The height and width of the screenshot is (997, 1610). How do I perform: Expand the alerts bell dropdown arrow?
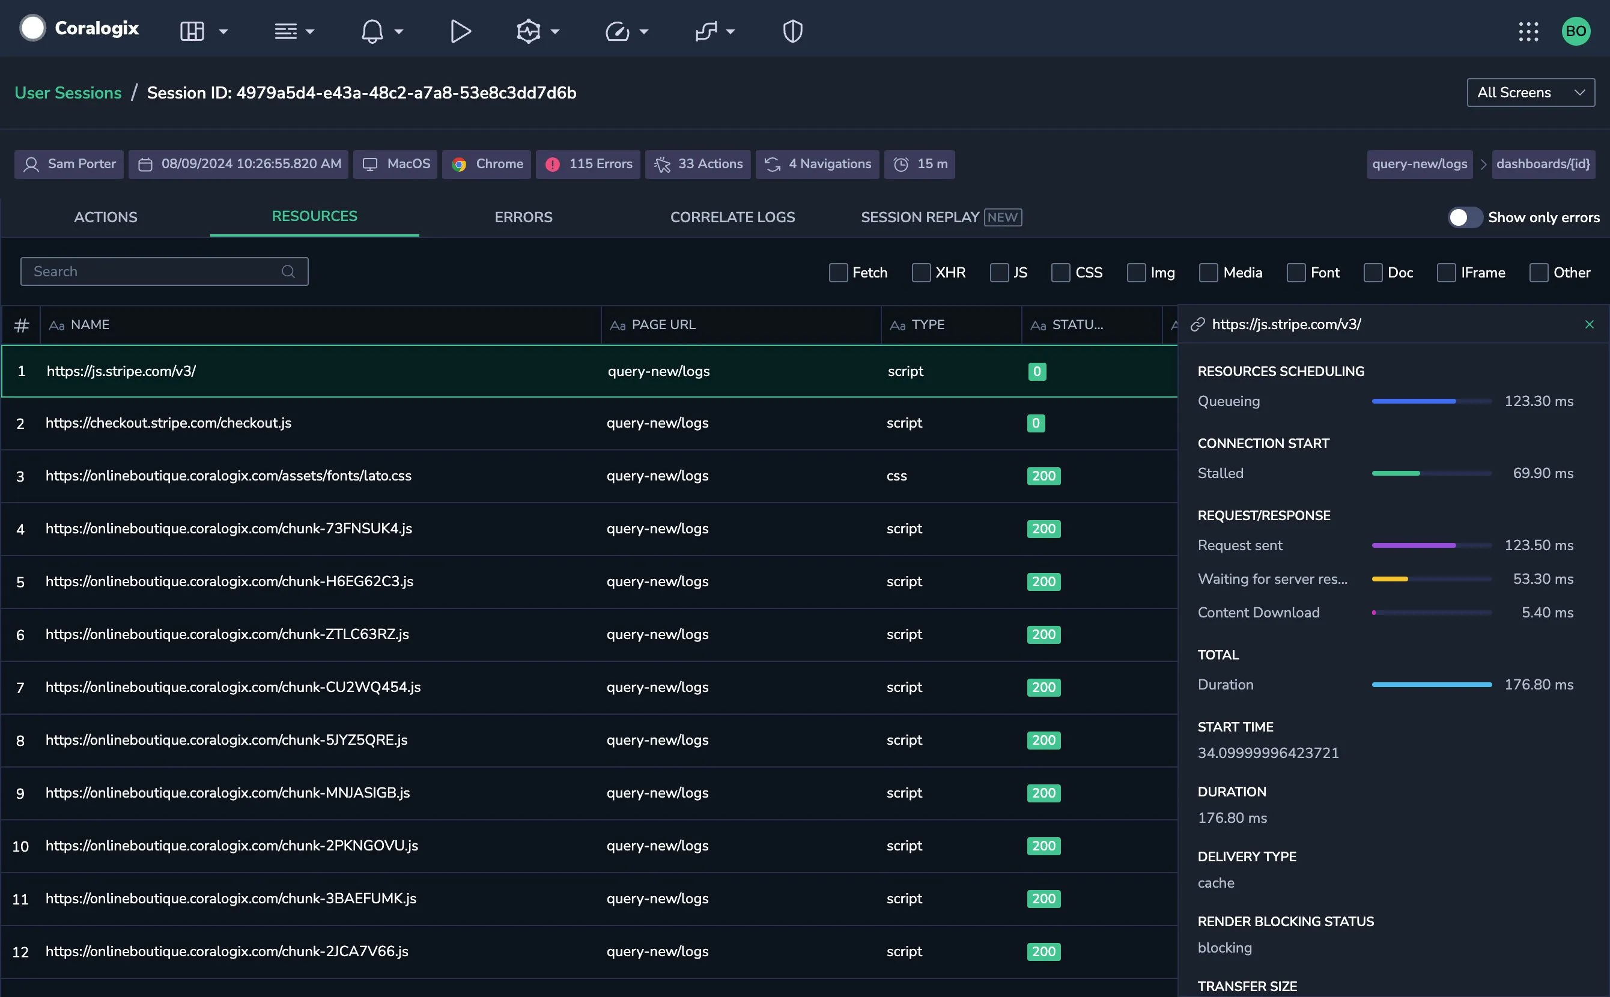click(x=398, y=32)
